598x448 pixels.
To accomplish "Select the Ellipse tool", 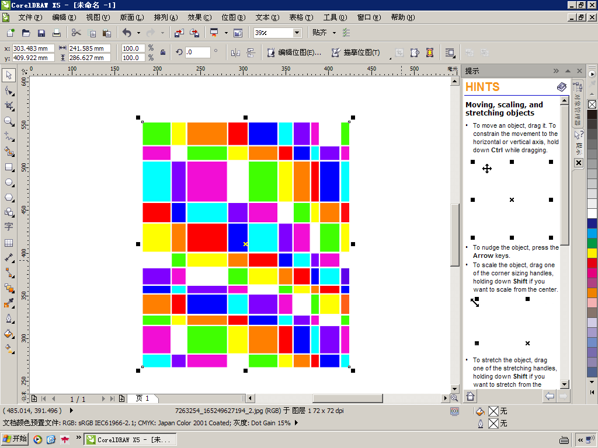I will pos(9,183).
